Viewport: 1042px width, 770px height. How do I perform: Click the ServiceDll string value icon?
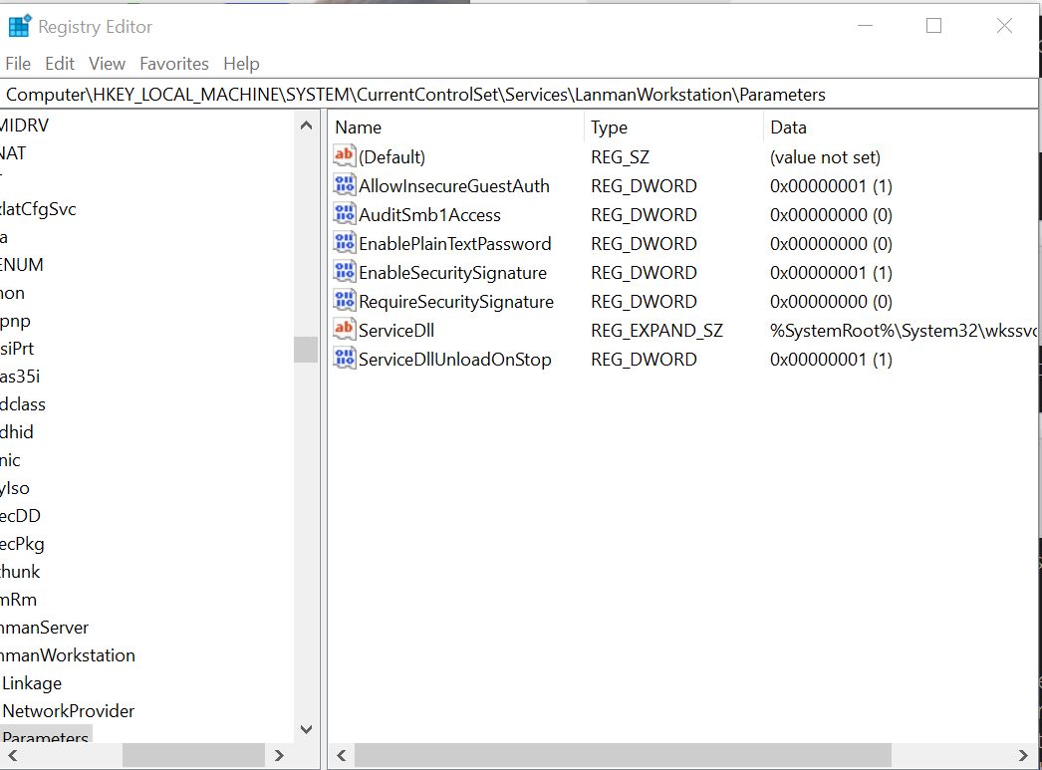pyautogui.click(x=345, y=330)
